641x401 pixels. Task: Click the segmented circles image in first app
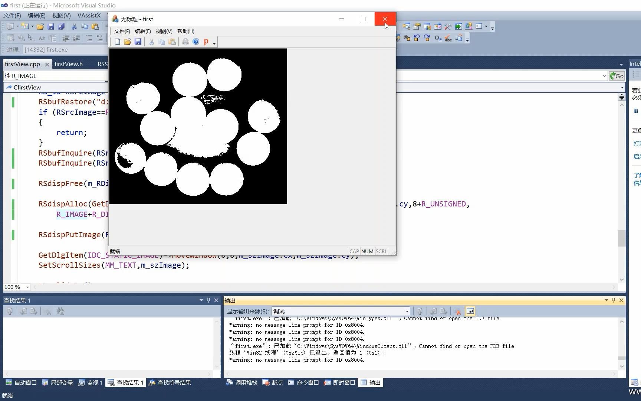click(x=198, y=126)
